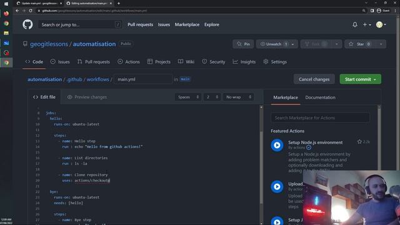Open the Spaces indent mode dropdown
Screen dimensions: 400x225
click(x=188, y=97)
